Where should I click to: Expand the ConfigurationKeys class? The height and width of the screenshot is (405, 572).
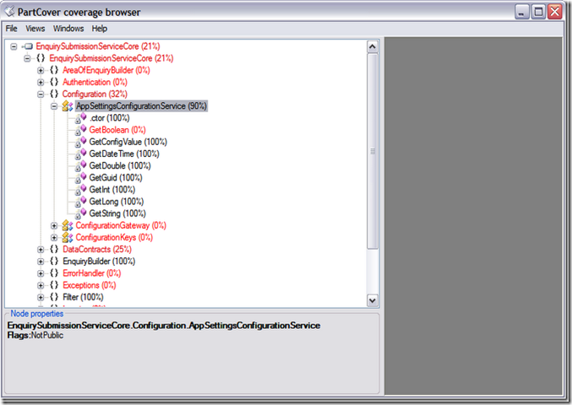pos(54,238)
